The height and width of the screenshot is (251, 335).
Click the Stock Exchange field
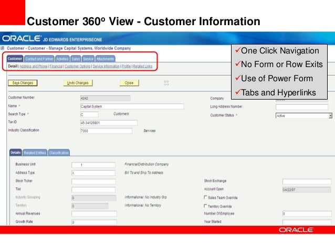307,181
